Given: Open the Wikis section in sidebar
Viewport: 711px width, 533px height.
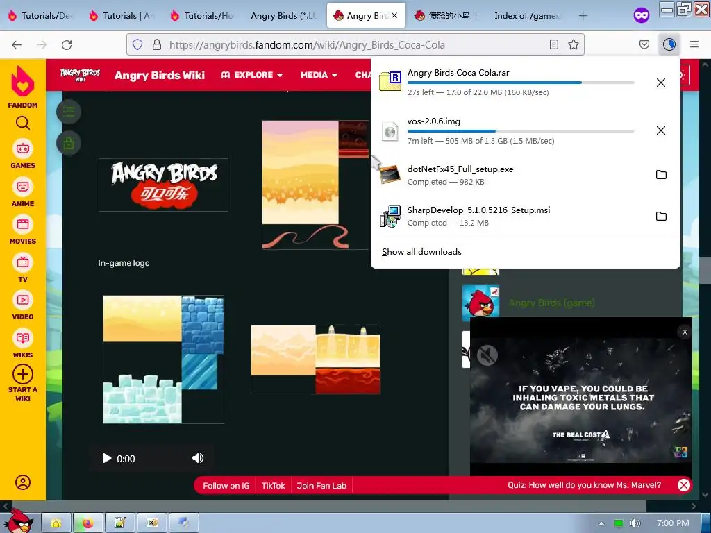Looking at the screenshot, I should 23,344.
